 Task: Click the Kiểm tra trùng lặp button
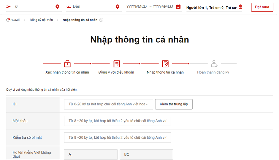174,104
